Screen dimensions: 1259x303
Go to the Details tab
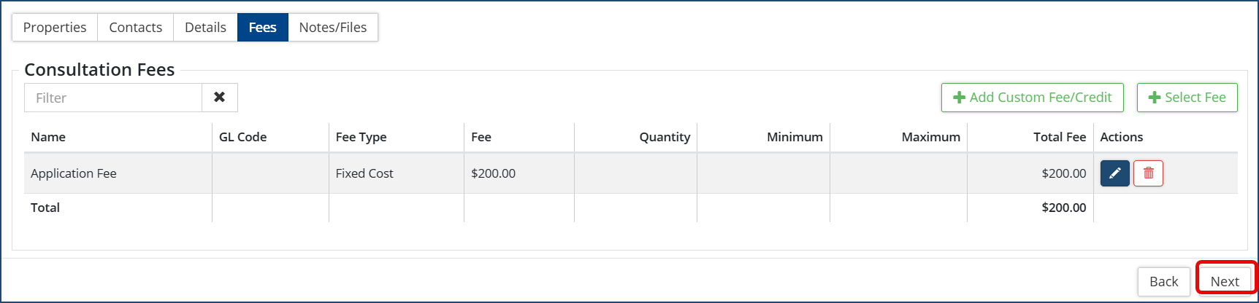pyautogui.click(x=205, y=28)
